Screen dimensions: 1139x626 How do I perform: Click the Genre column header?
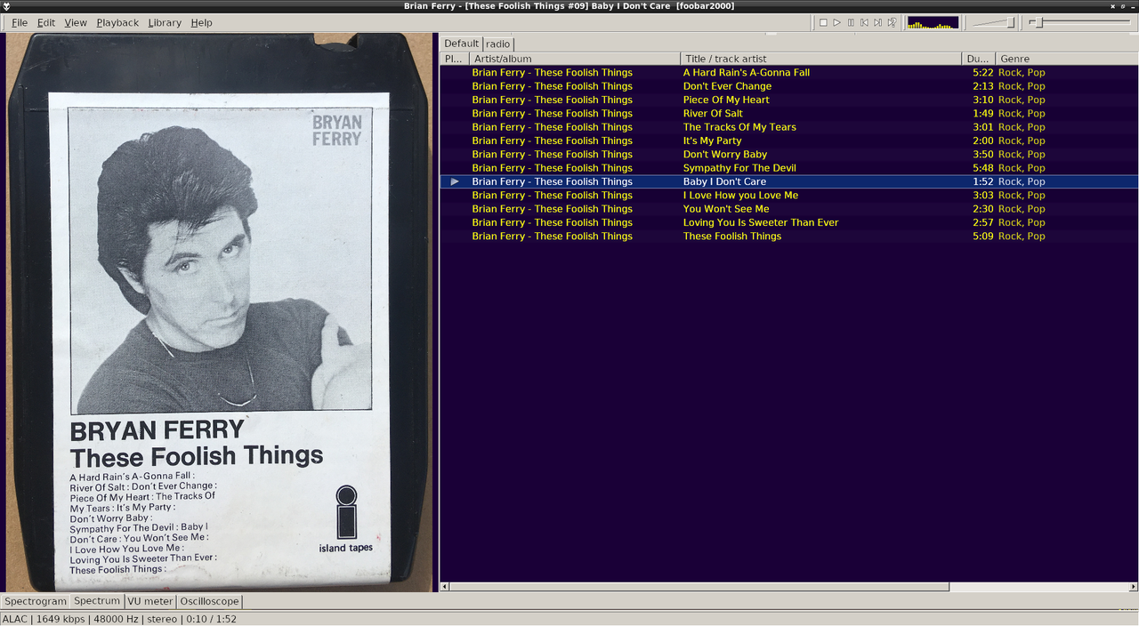coord(1067,59)
